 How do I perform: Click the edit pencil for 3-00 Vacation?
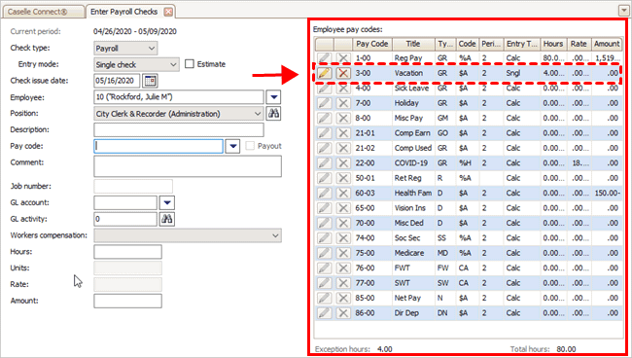tap(325, 73)
